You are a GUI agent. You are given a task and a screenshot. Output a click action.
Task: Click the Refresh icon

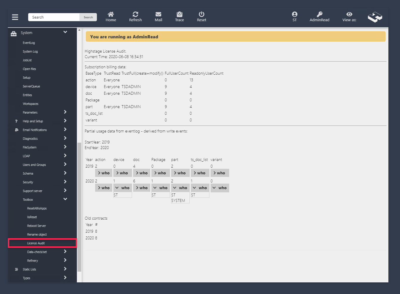(x=135, y=14)
